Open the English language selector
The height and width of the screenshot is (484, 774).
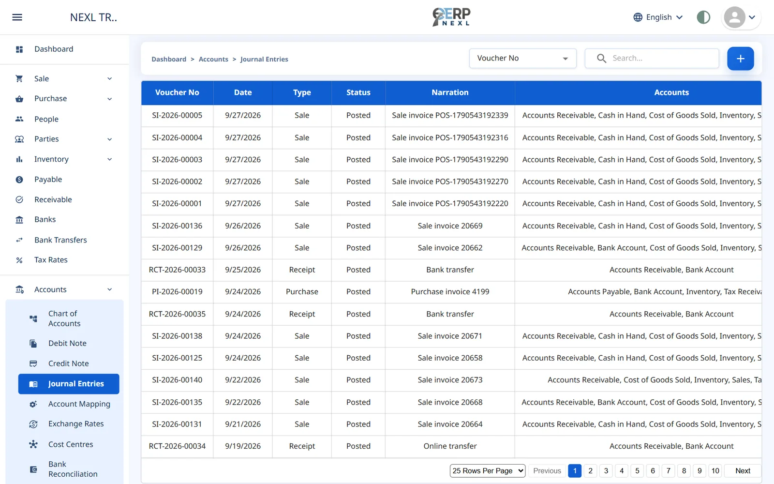click(x=658, y=17)
